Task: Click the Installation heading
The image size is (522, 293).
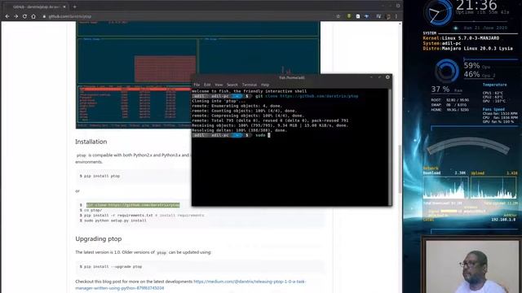Action: (x=91, y=142)
